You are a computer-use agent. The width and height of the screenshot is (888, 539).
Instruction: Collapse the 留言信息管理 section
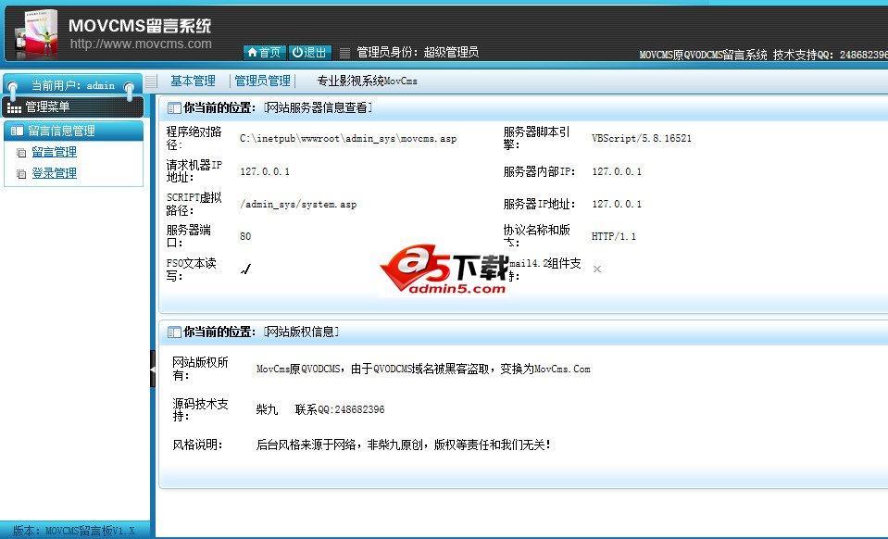tap(74, 131)
